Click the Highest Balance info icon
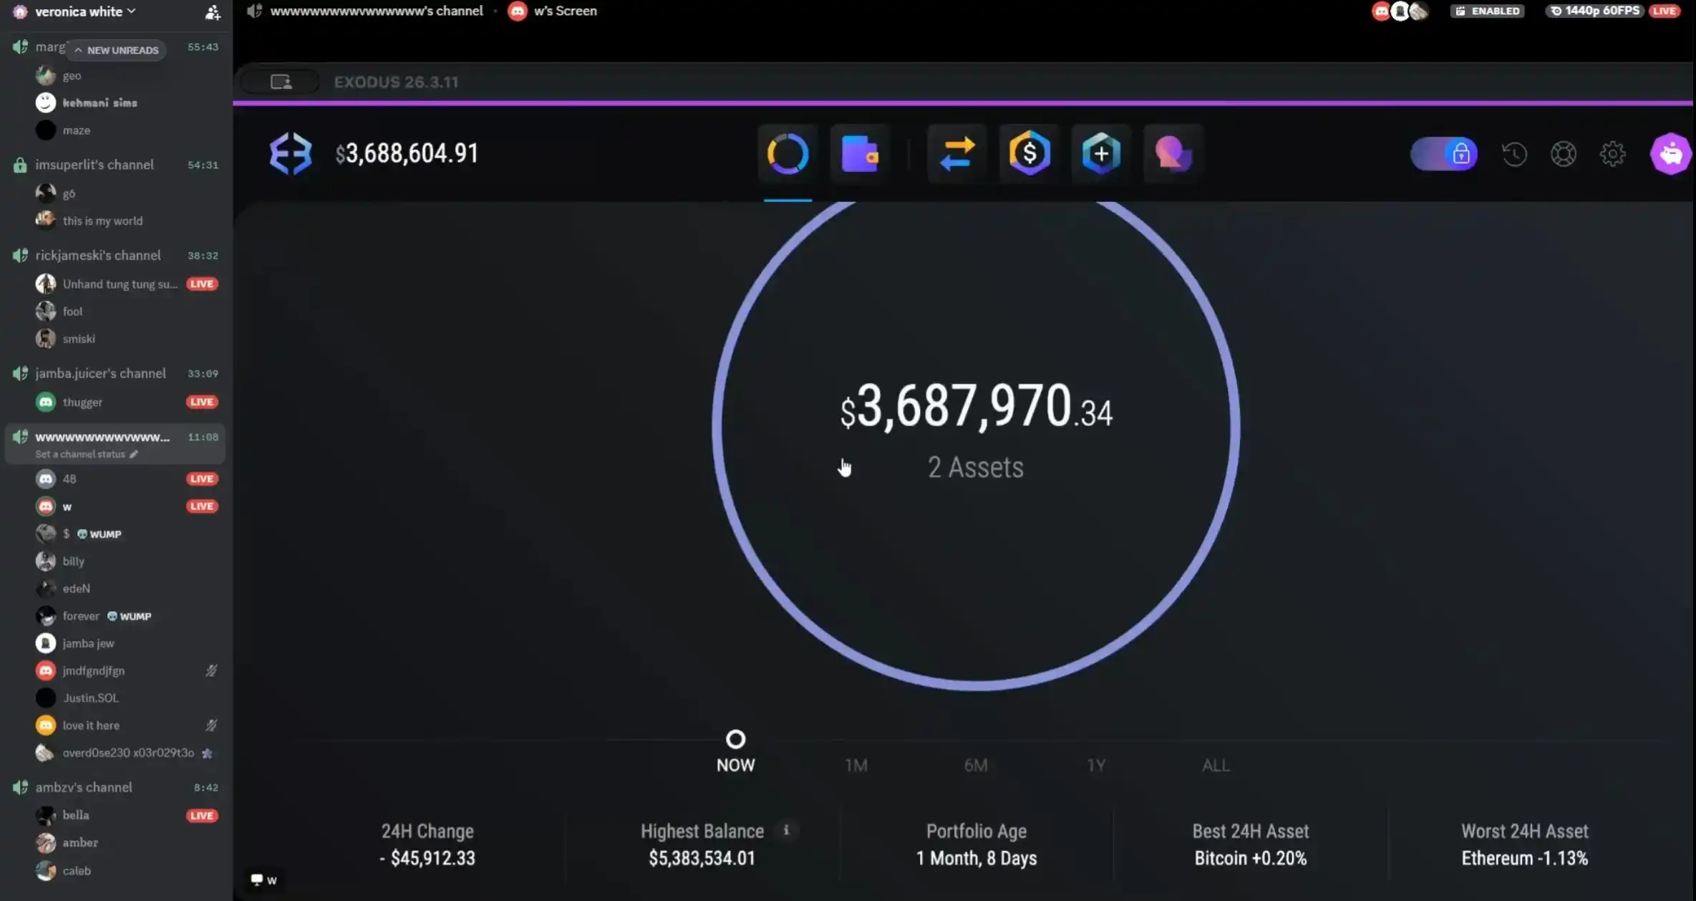The width and height of the screenshot is (1696, 901). click(786, 830)
